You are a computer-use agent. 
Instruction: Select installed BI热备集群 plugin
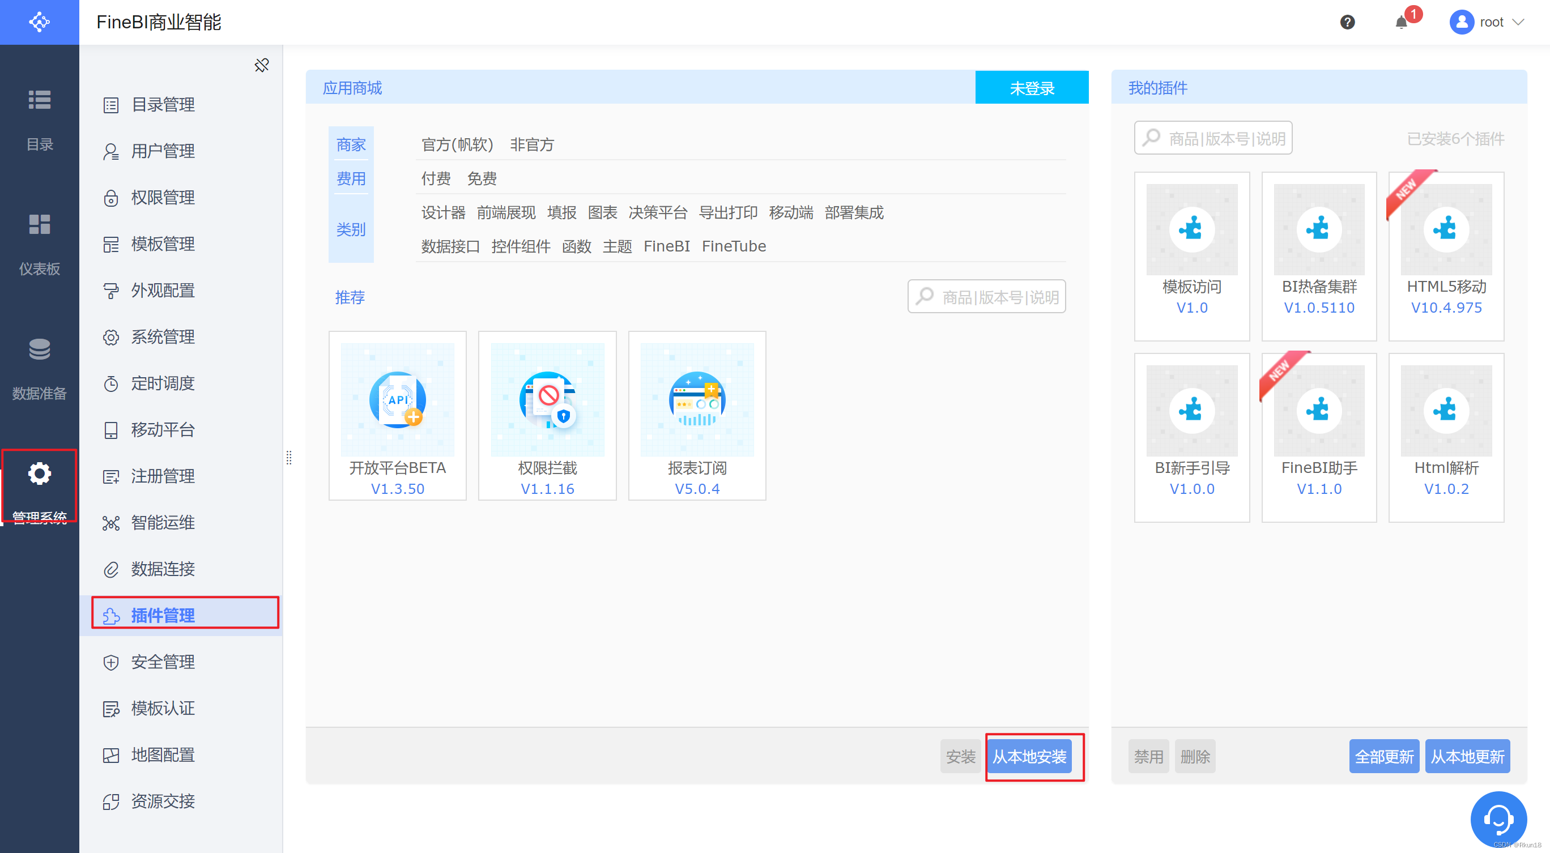tap(1319, 256)
